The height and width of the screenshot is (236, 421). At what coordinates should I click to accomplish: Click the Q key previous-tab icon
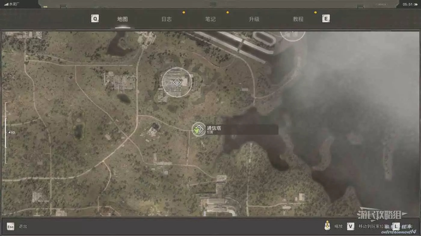(x=95, y=19)
